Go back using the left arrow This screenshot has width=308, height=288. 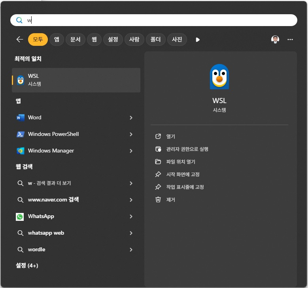20,40
